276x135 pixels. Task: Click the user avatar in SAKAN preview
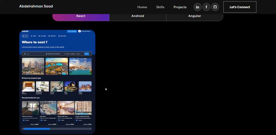(79, 31)
